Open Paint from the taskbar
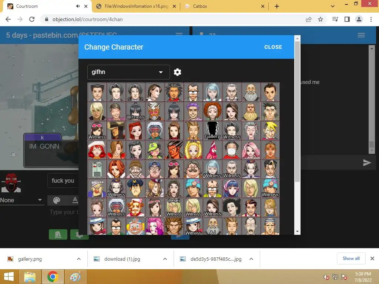 pyautogui.click(x=76, y=277)
